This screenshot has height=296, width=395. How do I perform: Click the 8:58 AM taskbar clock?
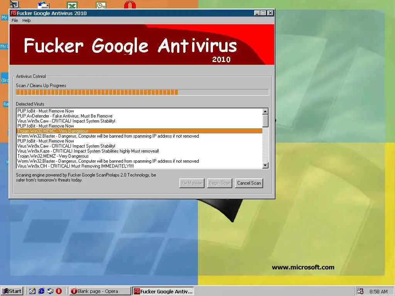tap(378, 291)
